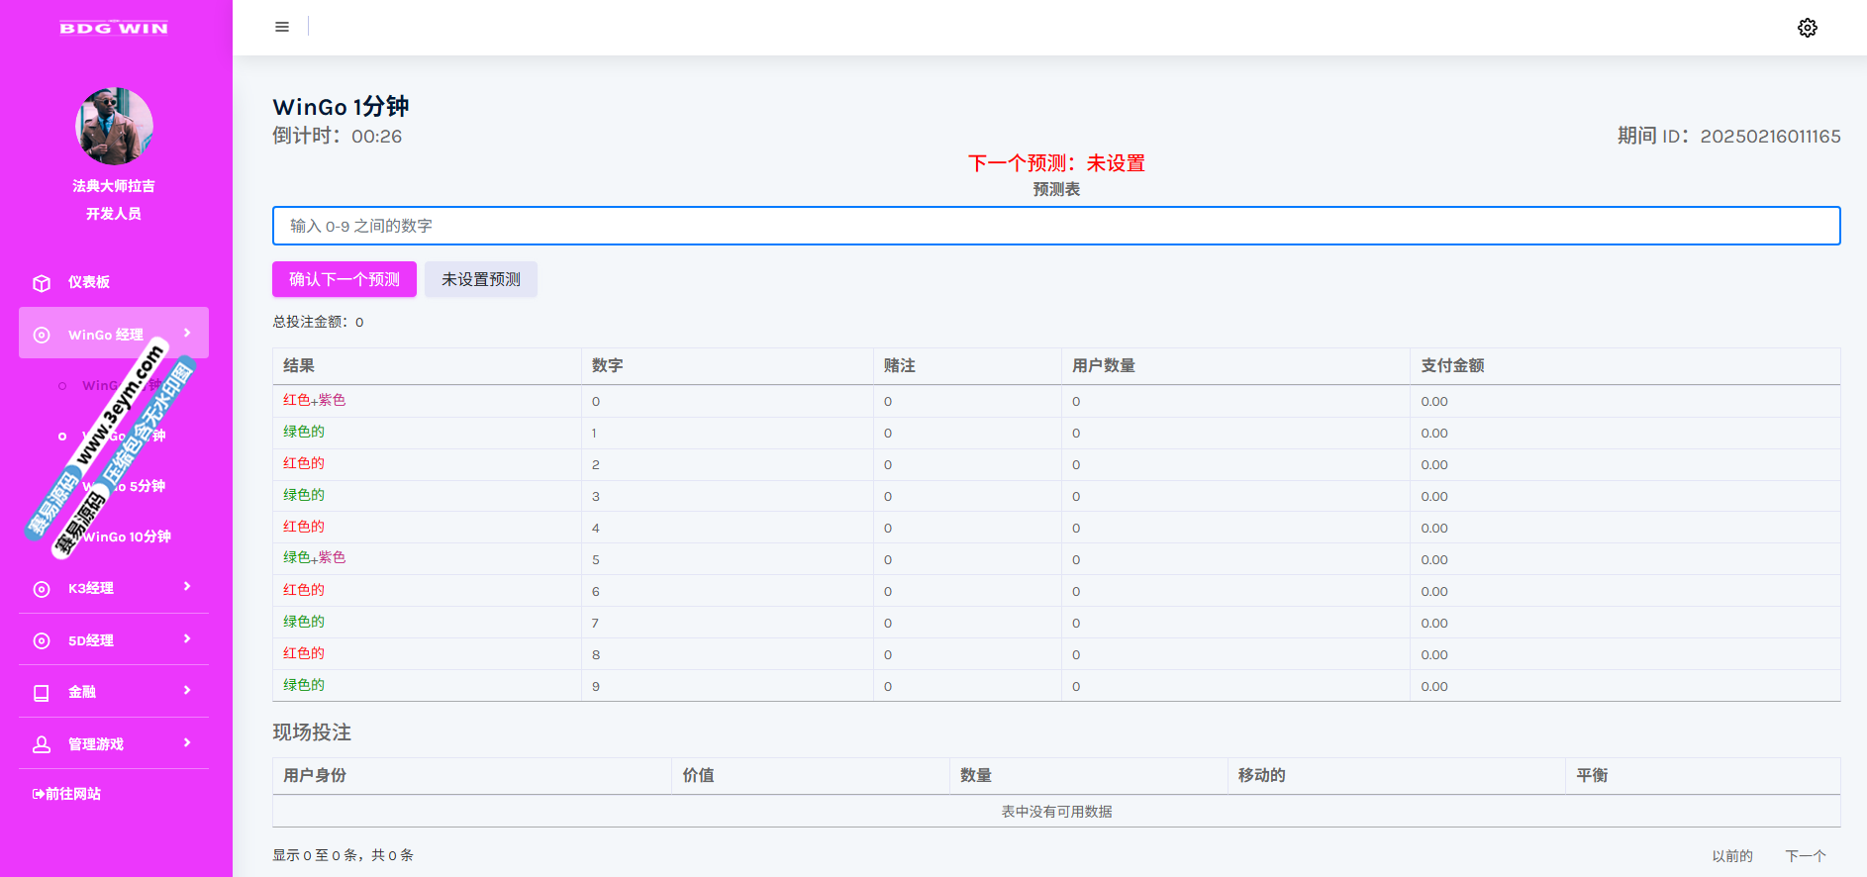Open the settings gear icon
This screenshot has height=877, width=1867.
coord(1807,28)
